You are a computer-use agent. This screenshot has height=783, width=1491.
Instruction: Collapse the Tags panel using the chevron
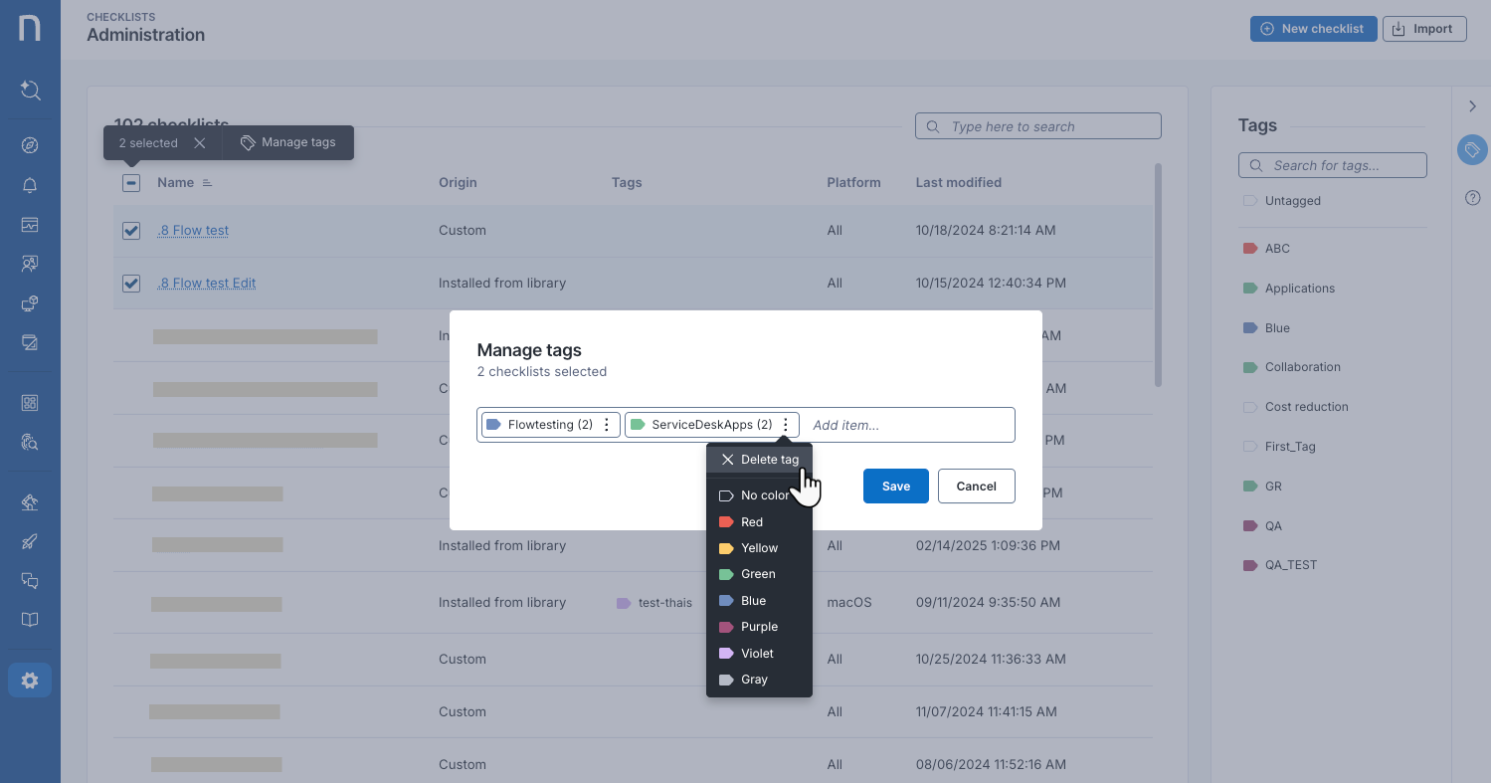pos(1472,105)
